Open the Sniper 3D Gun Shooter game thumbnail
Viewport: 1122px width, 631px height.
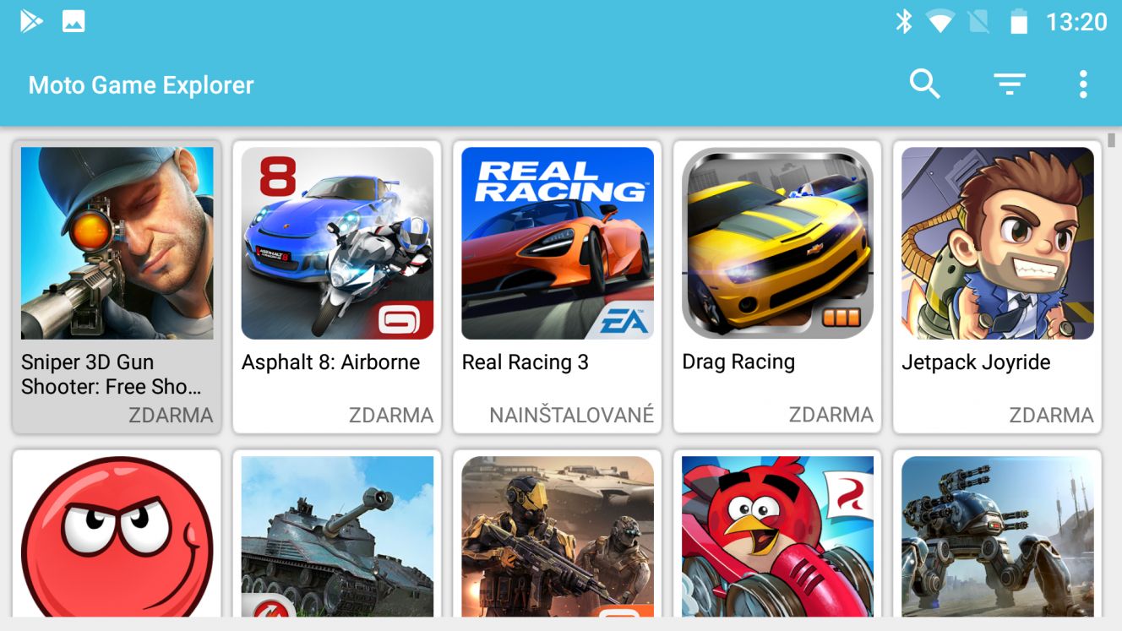pyautogui.click(x=117, y=243)
